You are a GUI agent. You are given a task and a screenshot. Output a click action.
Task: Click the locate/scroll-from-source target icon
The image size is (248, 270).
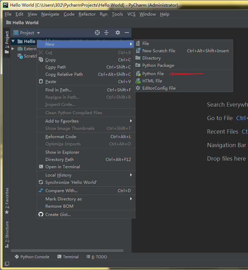[x=97, y=33]
